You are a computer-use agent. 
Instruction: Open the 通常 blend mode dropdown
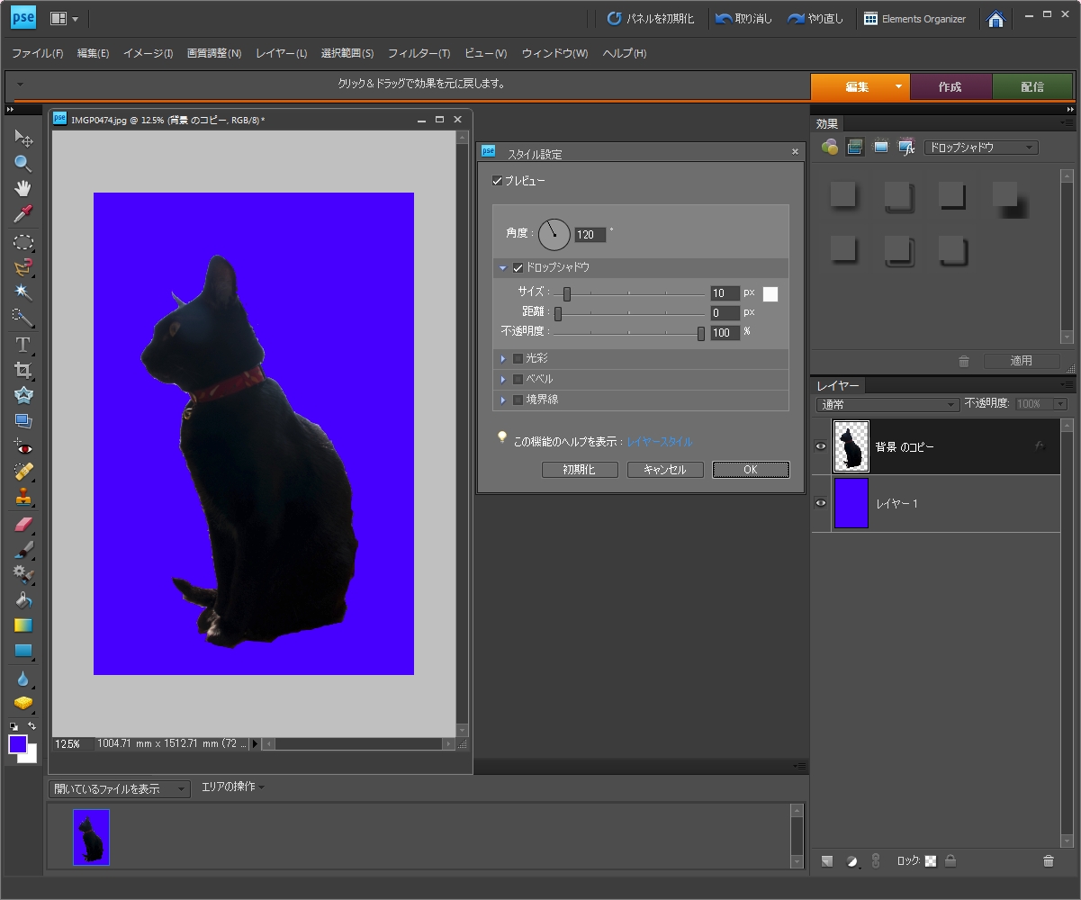[x=887, y=405]
